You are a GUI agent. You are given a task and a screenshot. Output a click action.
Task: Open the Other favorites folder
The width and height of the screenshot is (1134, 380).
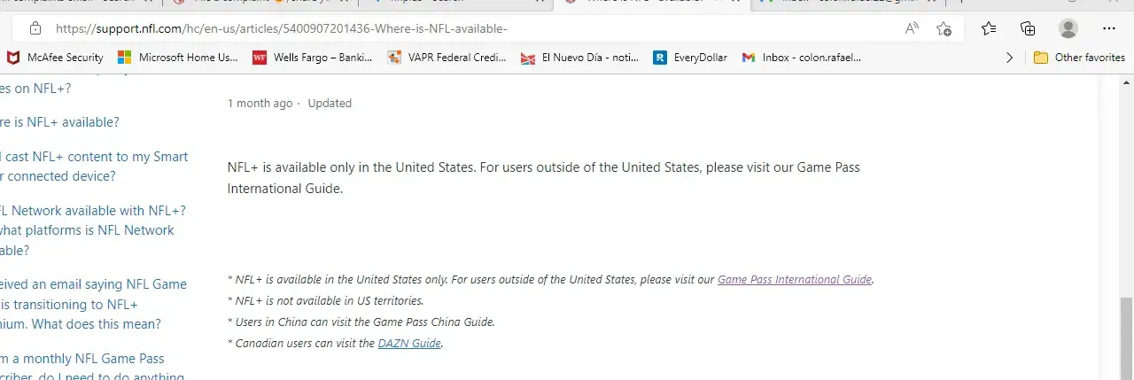pyautogui.click(x=1079, y=58)
